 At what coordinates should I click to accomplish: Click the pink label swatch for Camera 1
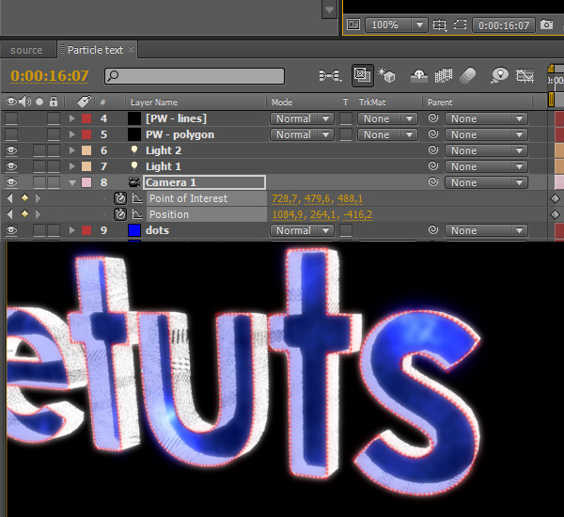(x=86, y=182)
